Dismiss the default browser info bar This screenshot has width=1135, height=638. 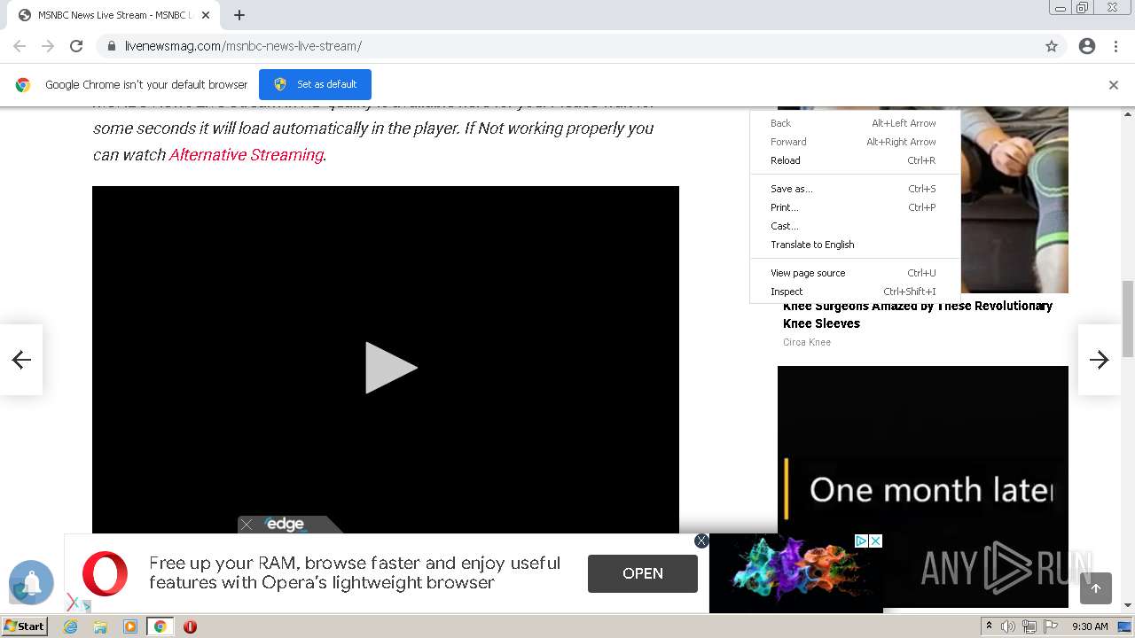(x=1114, y=85)
